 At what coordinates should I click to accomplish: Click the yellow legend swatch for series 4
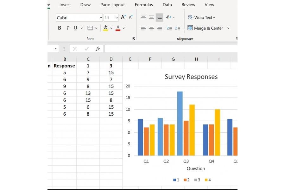[x=206, y=180]
